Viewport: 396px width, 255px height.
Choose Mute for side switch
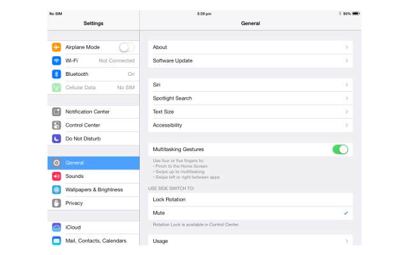[x=250, y=213]
